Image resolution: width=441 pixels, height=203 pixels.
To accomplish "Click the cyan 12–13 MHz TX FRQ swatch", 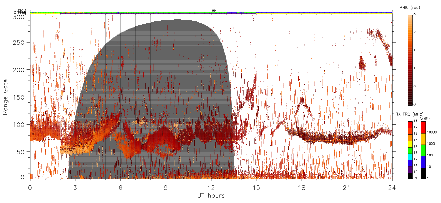I will (410, 156).
